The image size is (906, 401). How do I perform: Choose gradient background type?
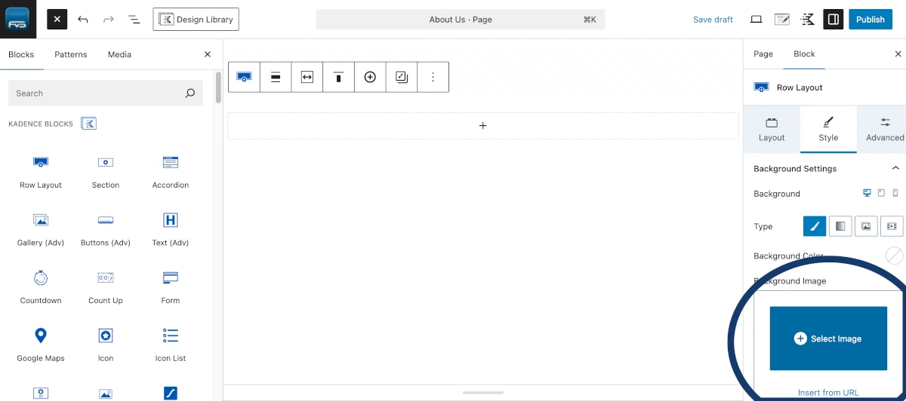[x=840, y=226]
